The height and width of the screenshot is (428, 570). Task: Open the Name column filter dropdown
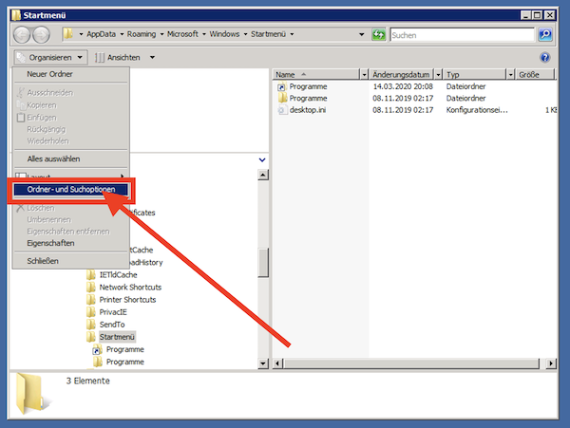(x=365, y=74)
